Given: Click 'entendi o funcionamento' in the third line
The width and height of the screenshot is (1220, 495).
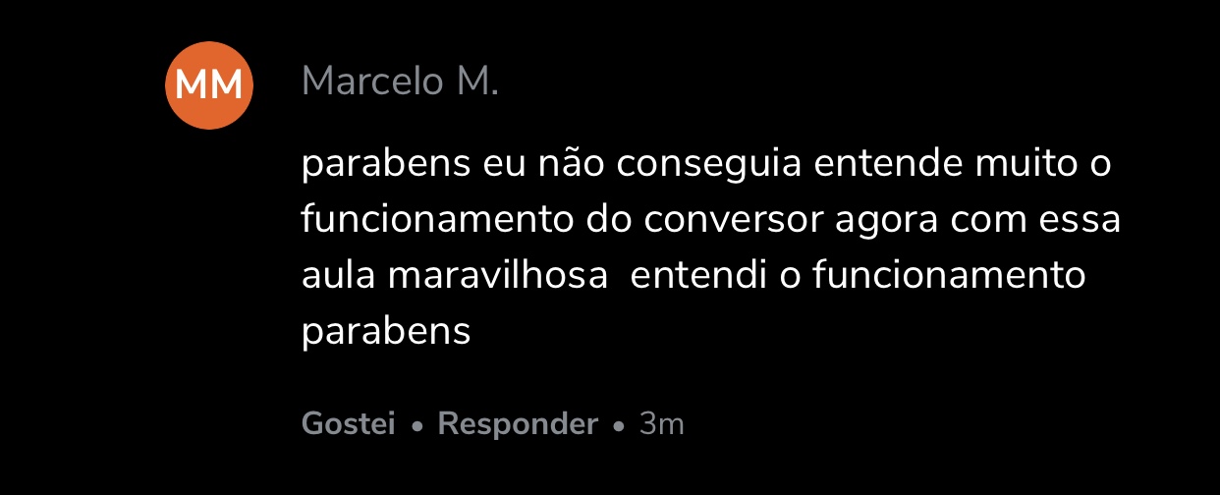Looking at the screenshot, I should point(859,276).
